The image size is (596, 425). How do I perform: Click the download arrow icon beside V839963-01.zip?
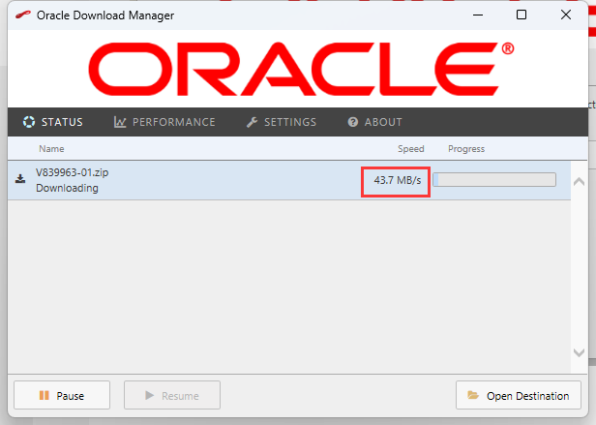(x=20, y=179)
